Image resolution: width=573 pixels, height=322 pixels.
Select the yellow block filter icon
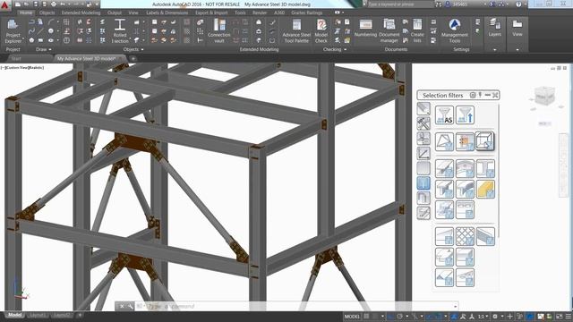pyautogui.click(x=485, y=189)
